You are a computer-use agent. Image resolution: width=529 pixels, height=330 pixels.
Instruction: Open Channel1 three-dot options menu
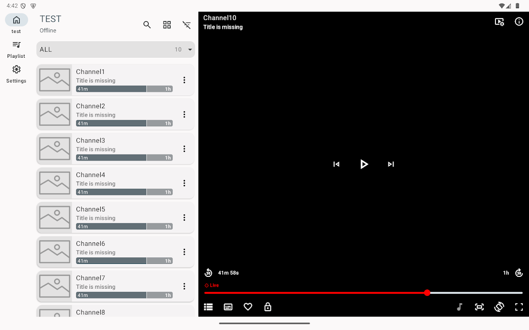[x=184, y=80]
